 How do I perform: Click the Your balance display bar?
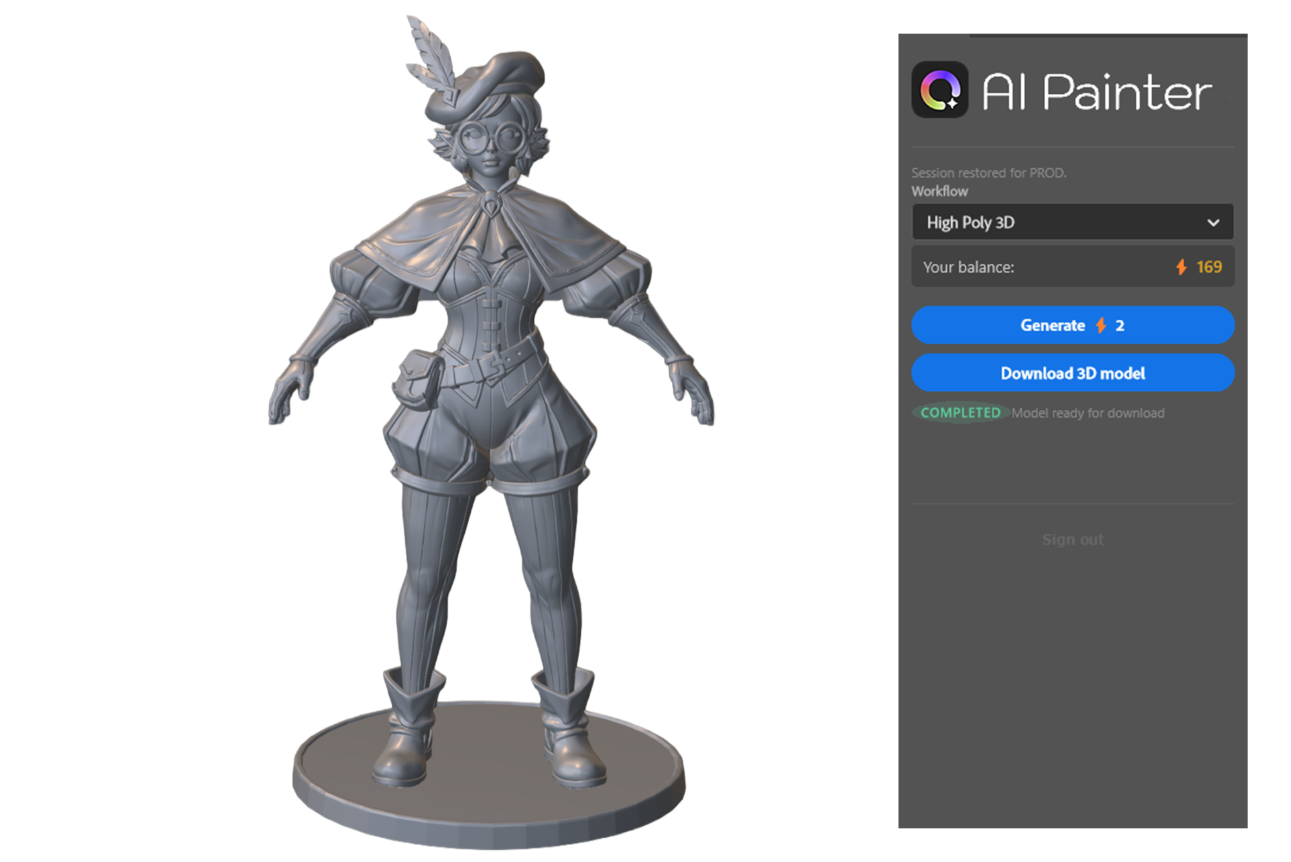(1072, 267)
